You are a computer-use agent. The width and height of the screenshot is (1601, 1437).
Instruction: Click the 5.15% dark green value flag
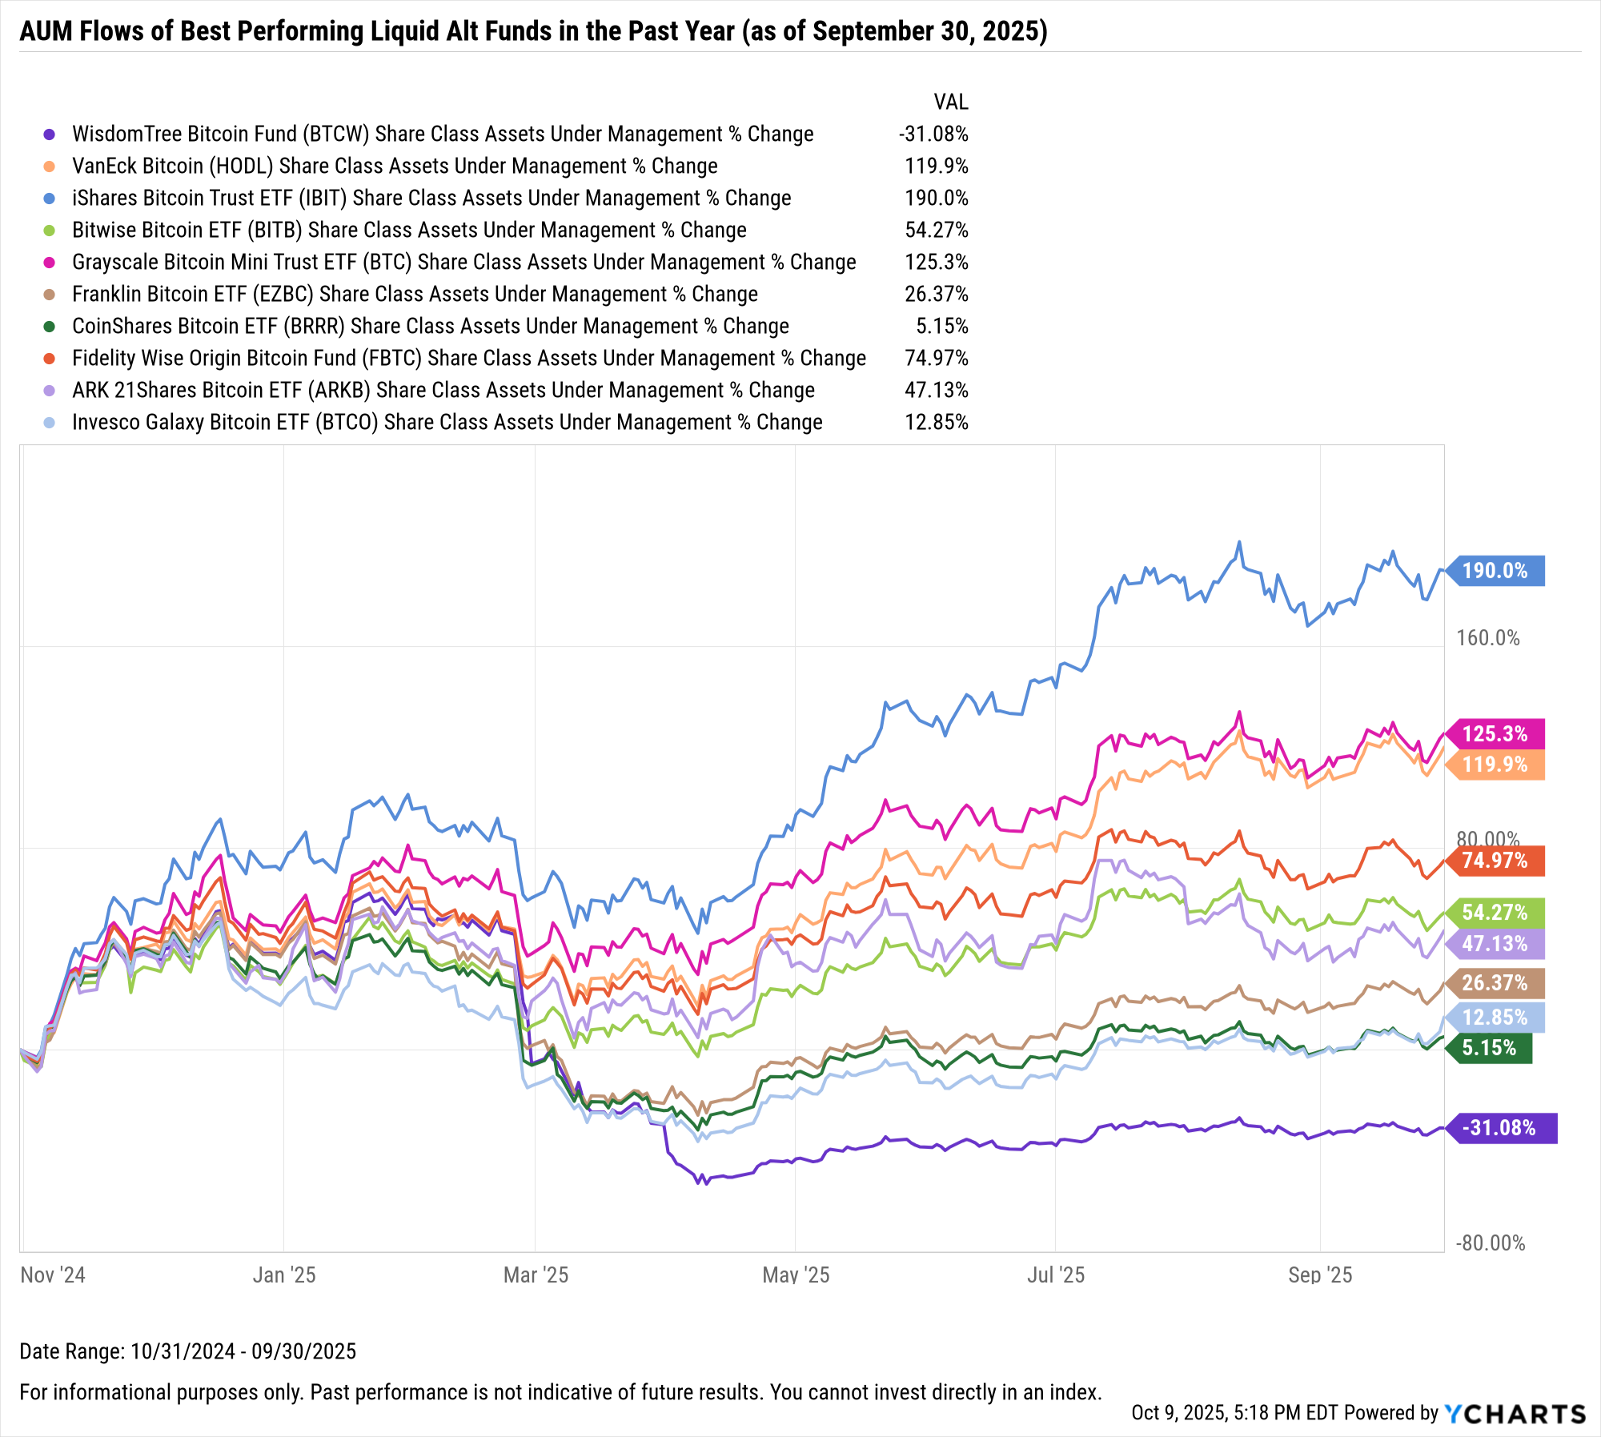[1489, 1048]
